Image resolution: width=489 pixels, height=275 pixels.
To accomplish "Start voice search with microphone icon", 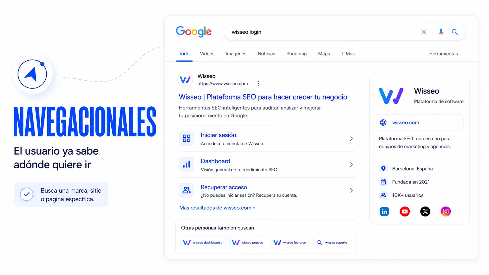I will pyautogui.click(x=441, y=32).
